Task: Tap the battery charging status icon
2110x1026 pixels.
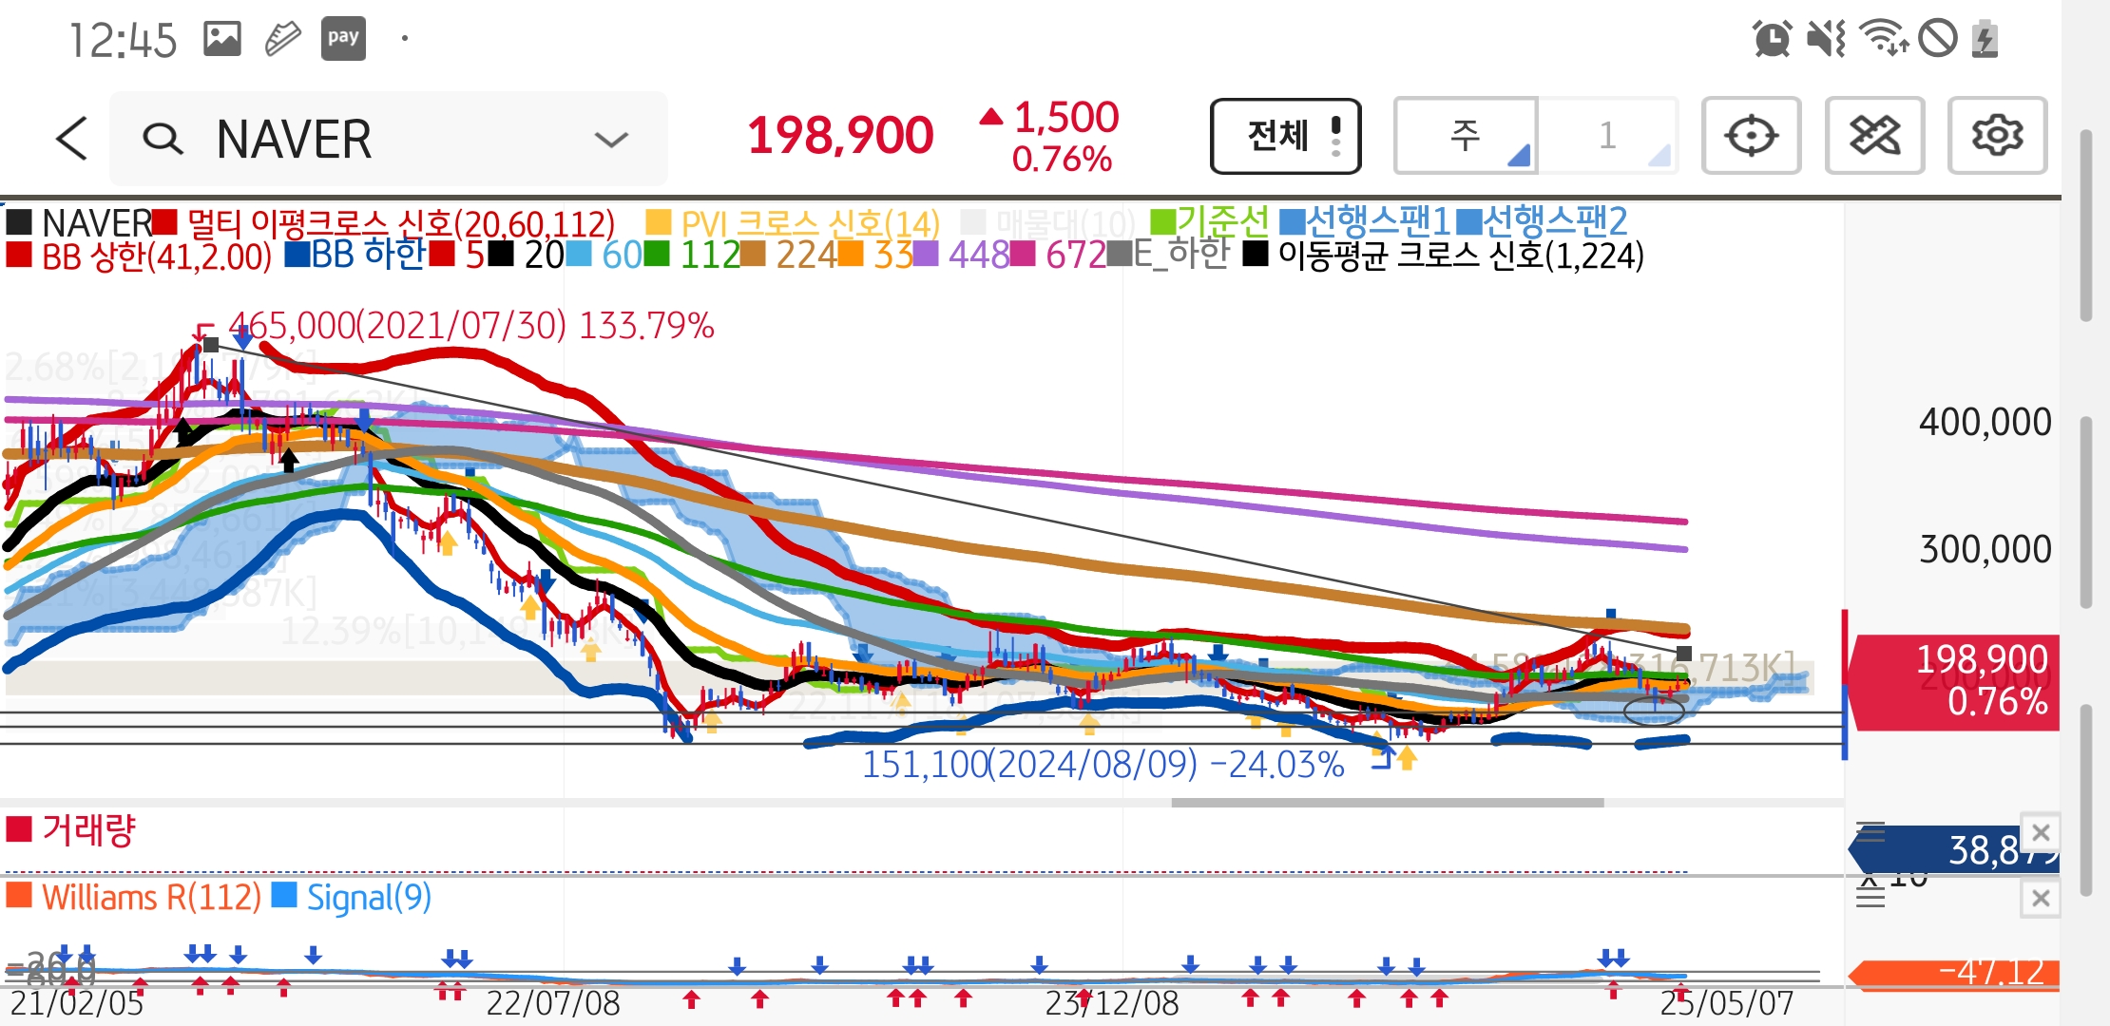Action: (x=1985, y=39)
